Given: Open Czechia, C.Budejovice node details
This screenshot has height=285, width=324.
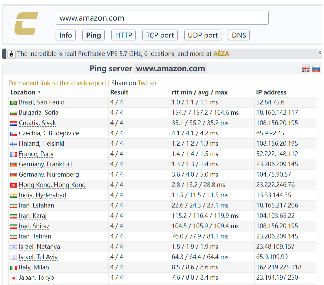Looking at the screenshot, I should click(49, 133).
